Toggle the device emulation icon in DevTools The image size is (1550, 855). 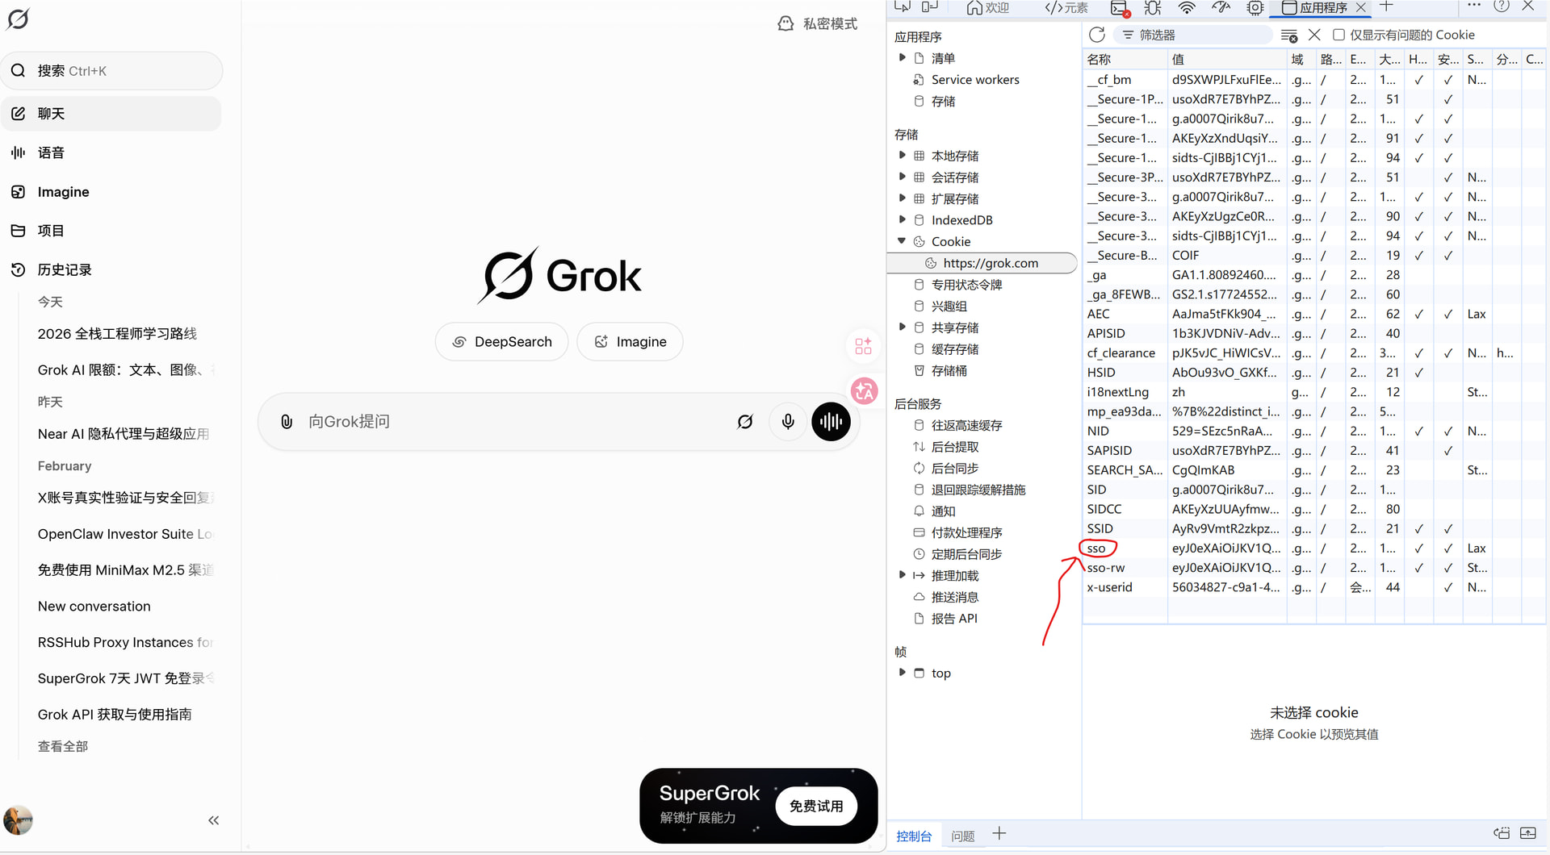pos(930,7)
